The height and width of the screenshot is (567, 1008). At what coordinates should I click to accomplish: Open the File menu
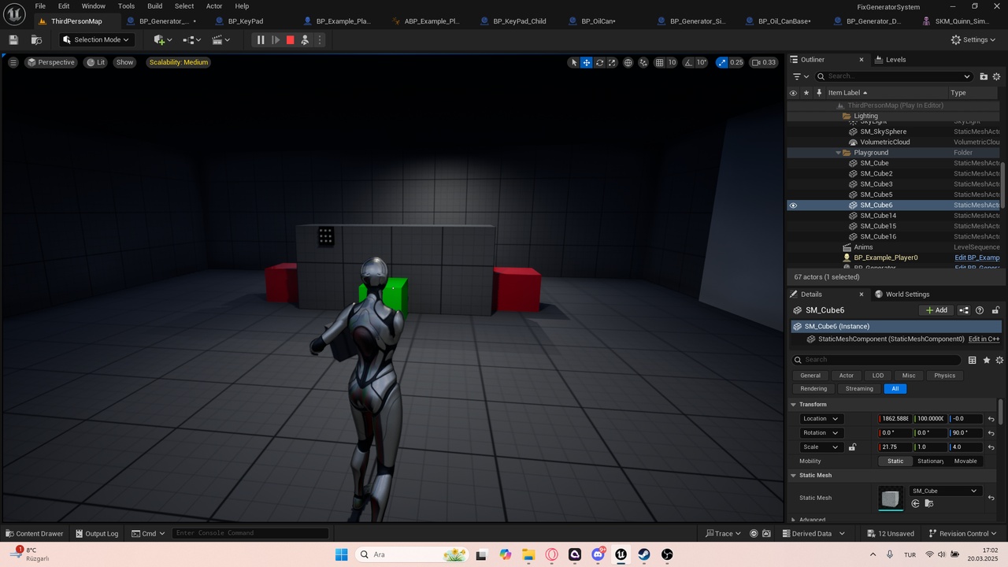pyautogui.click(x=40, y=6)
